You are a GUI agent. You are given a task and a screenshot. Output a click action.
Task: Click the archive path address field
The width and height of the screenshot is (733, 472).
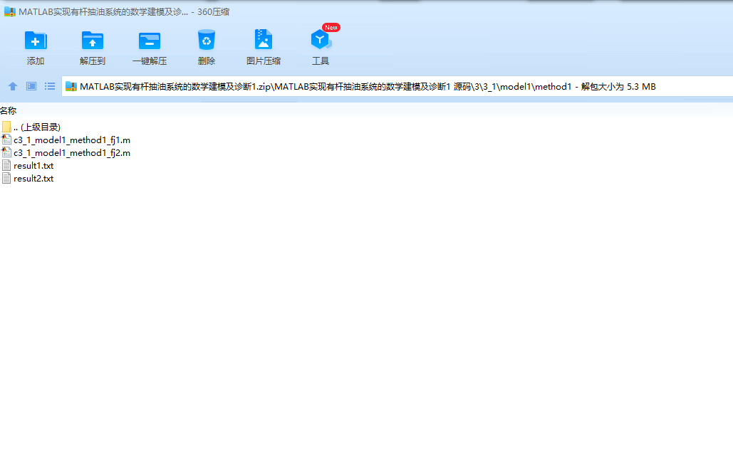pyautogui.click(x=397, y=86)
